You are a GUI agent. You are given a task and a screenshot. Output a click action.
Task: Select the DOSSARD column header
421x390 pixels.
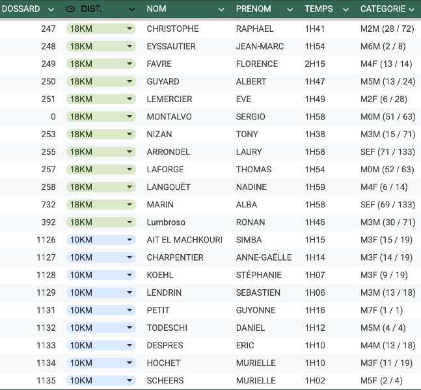[21, 9]
